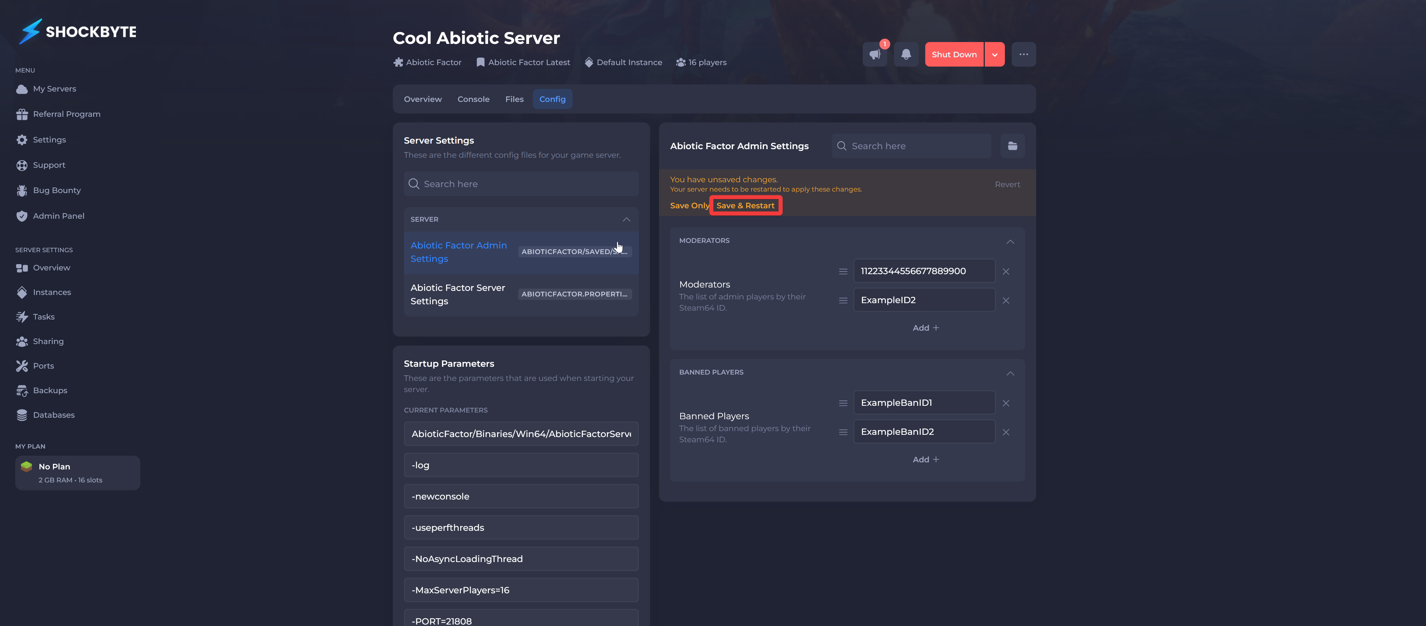
Task: Add a new moderator entry
Action: pos(926,328)
